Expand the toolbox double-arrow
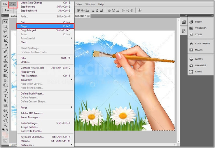The width and height of the screenshot is (215, 148). coord(3,15)
